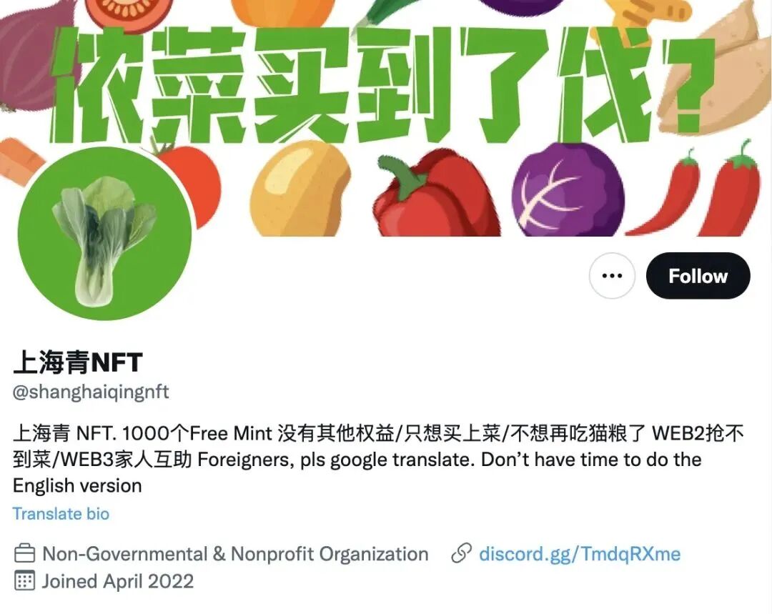Viewport: 772px width, 614px height.
Task: Open the discord.gg/TmdqRXme link
Action: click(580, 554)
